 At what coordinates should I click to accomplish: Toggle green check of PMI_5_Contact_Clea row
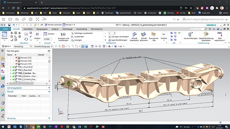point(13,80)
